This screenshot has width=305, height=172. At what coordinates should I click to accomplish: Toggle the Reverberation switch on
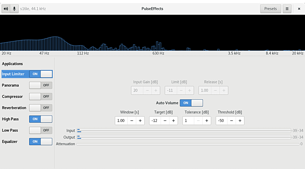41,108
